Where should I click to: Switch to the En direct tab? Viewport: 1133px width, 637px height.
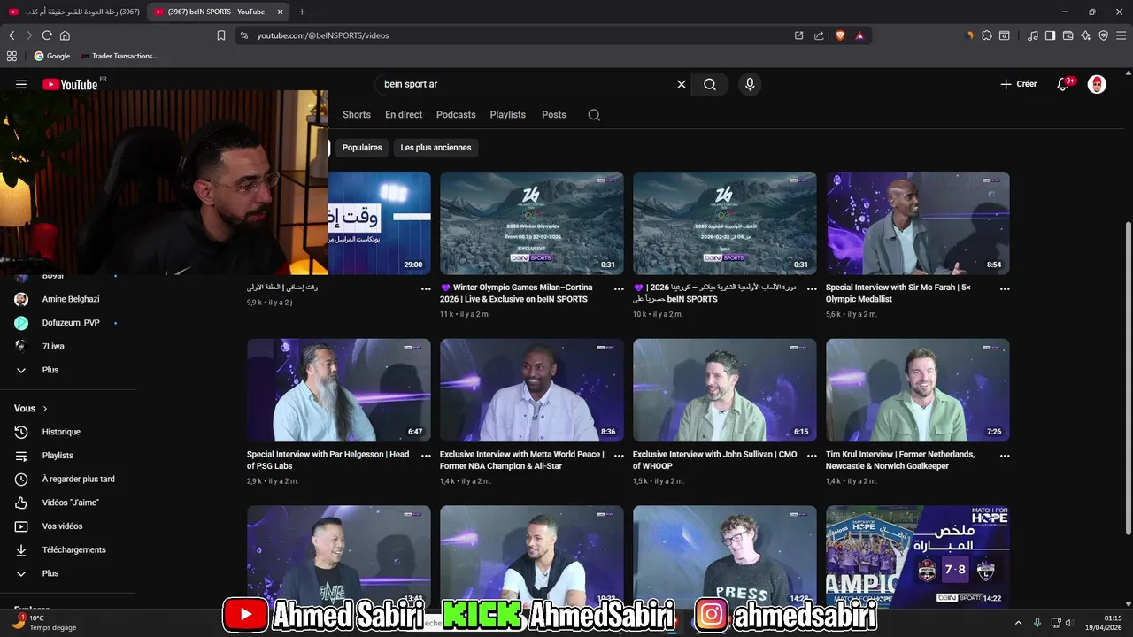click(x=404, y=115)
